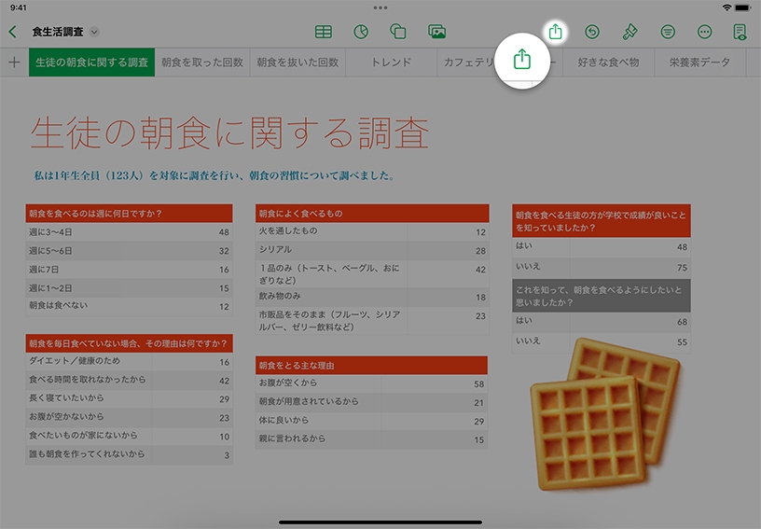
Task: Go to the 栄養素データ sheet tab
Action: point(699,63)
